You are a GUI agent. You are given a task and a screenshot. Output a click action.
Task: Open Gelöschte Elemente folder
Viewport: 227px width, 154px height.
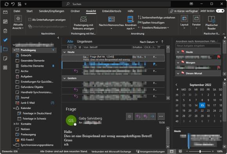[32, 66]
